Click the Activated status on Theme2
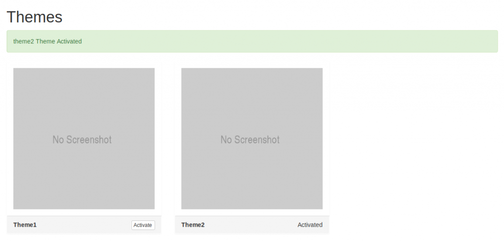This screenshot has width=504, height=242. pos(310,225)
